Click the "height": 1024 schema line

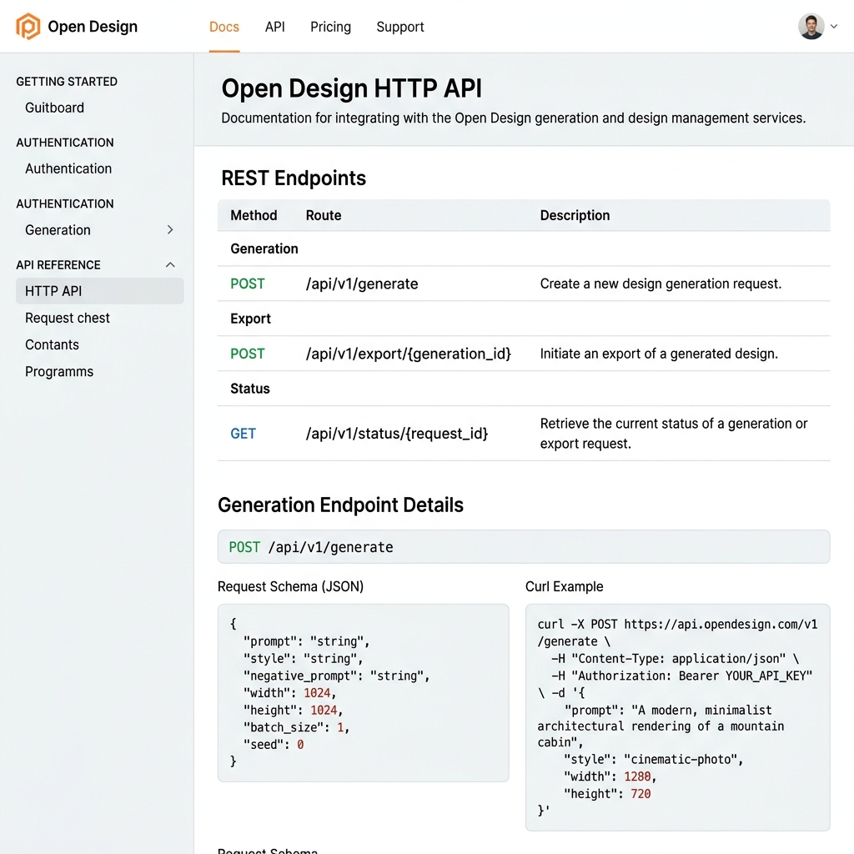[x=293, y=711]
